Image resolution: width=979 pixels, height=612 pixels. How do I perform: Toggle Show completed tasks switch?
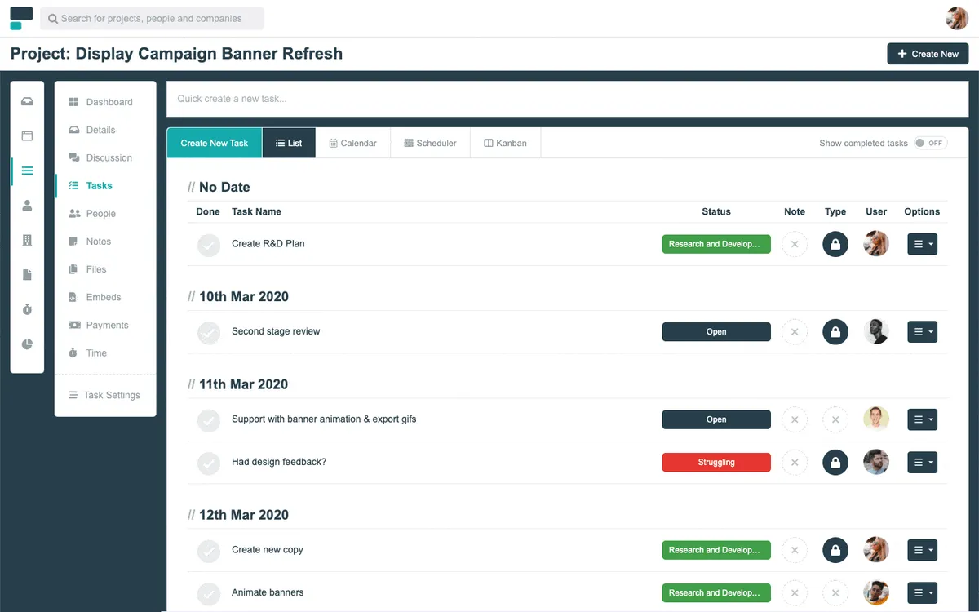tap(931, 143)
